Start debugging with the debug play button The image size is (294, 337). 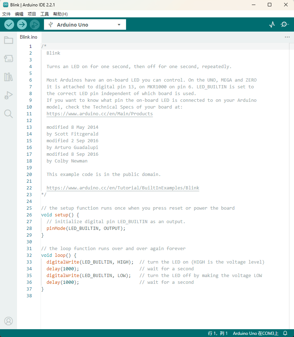pyautogui.click(x=35, y=25)
